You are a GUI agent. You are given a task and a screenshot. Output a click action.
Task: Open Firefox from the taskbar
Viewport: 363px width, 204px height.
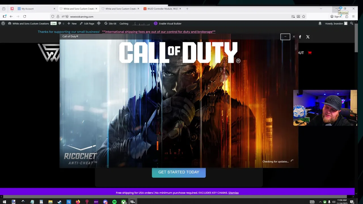point(78,202)
